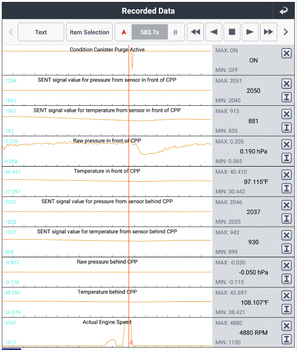Open scale settings for Temperature in front of CPP
Screen dimensions: 297x350
[287, 188]
